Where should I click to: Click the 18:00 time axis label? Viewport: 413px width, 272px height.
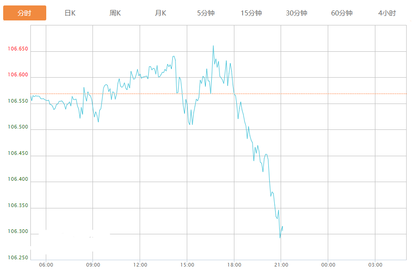tap(234, 265)
